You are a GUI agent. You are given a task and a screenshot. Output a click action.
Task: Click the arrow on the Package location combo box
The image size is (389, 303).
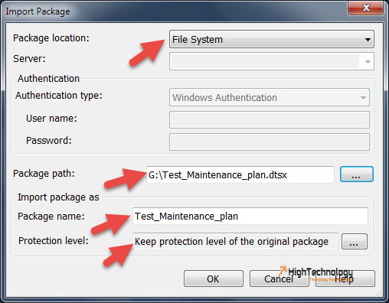point(368,40)
